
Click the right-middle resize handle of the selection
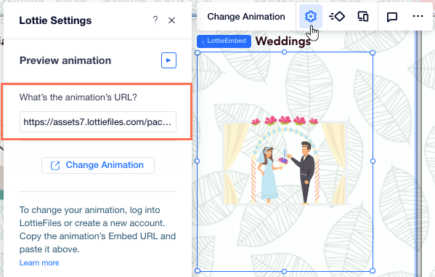[373, 161]
